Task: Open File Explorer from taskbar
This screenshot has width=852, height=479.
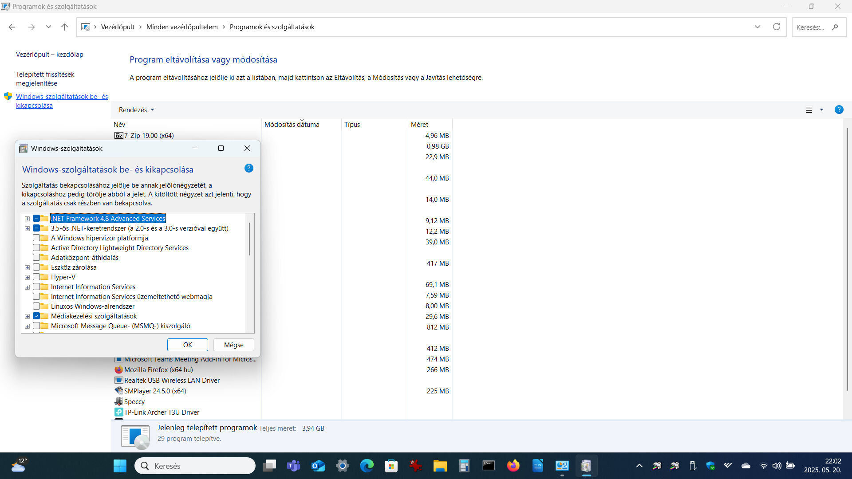Action: (x=440, y=466)
